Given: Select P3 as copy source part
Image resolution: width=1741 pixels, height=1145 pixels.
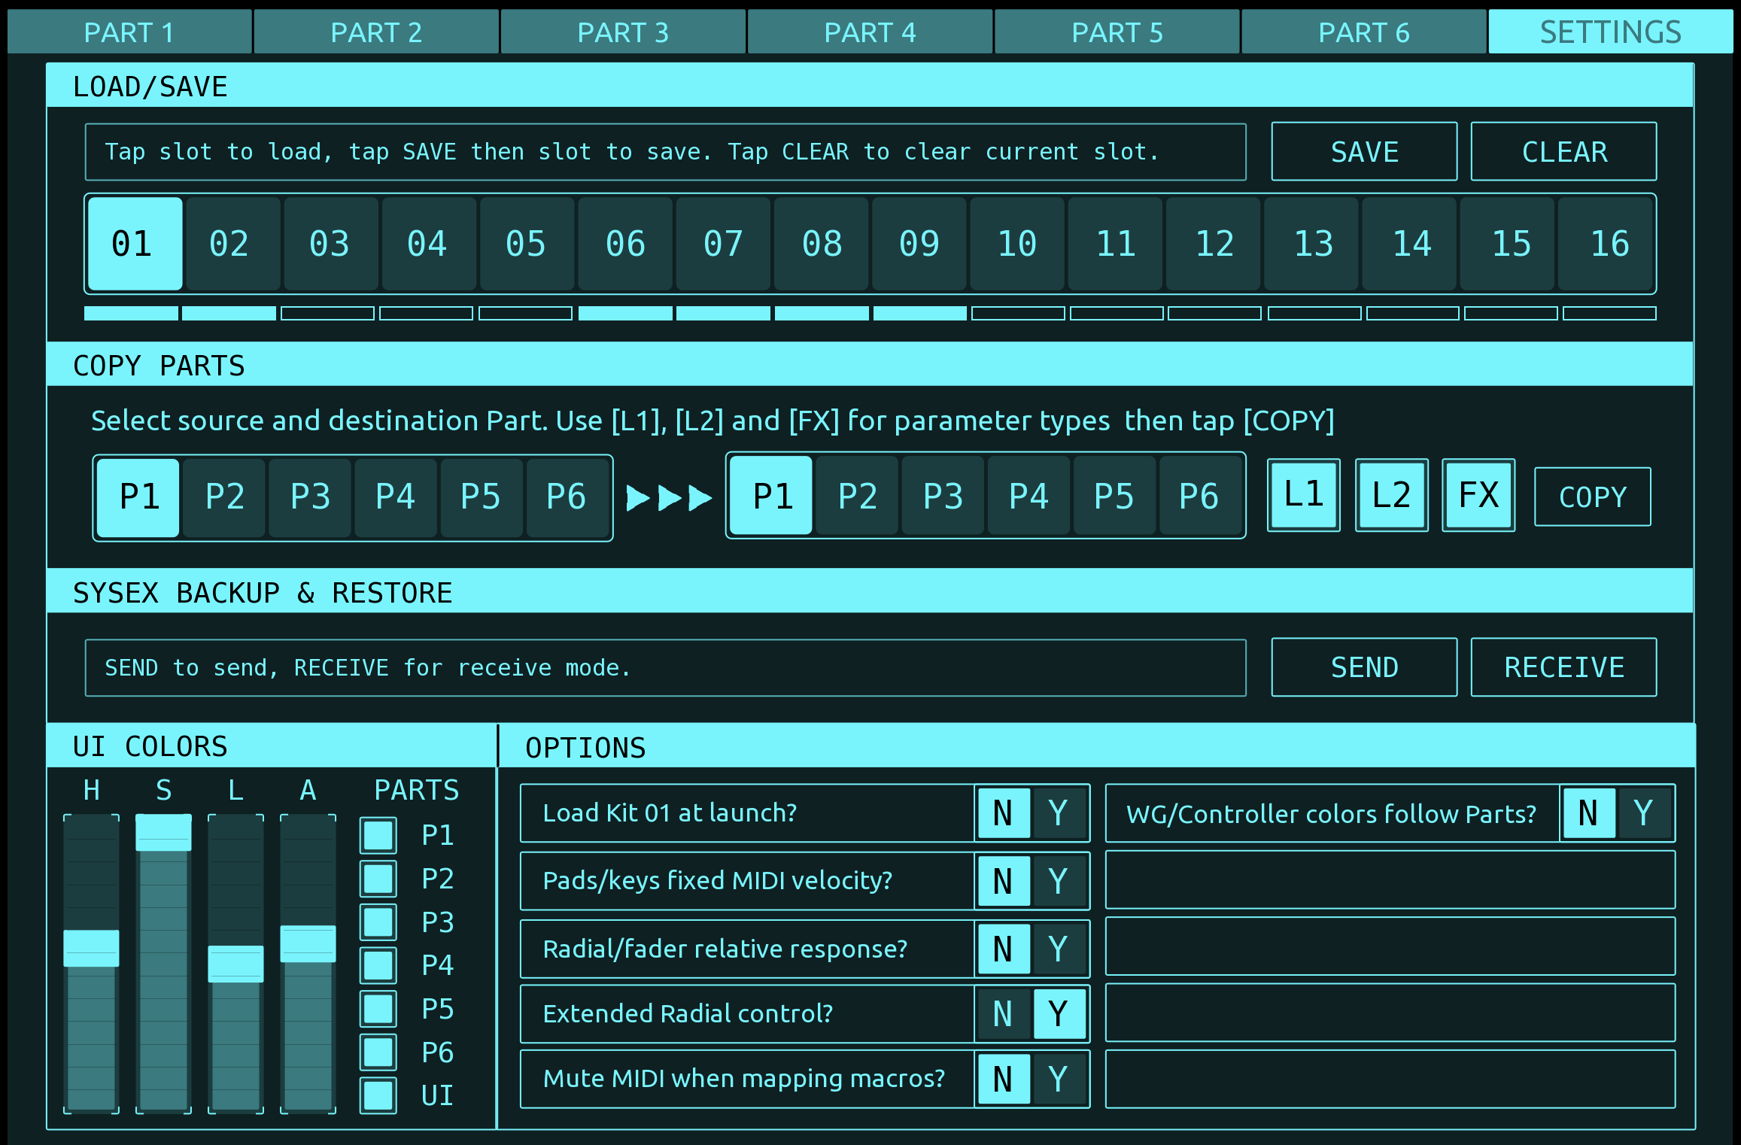Looking at the screenshot, I should click(x=310, y=497).
